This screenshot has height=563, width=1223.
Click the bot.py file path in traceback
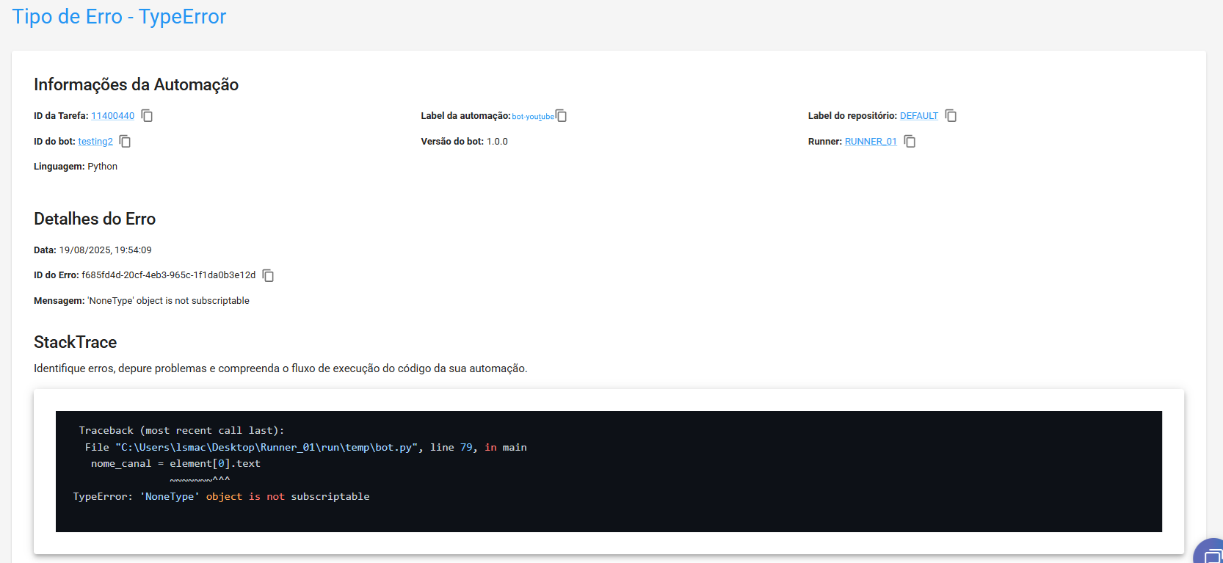(x=266, y=447)
